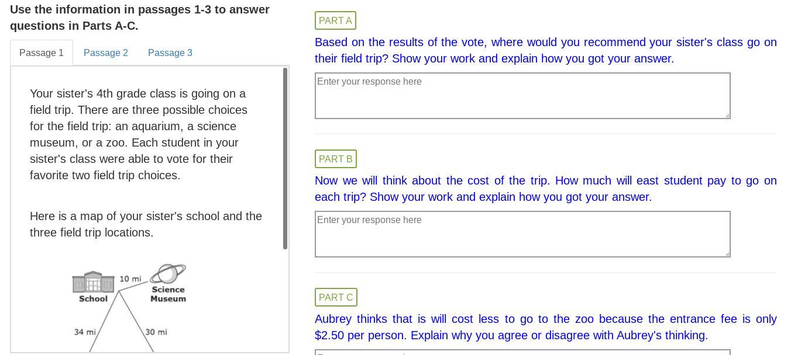Grab the Part A textarea resize handle

pos(727,115)
